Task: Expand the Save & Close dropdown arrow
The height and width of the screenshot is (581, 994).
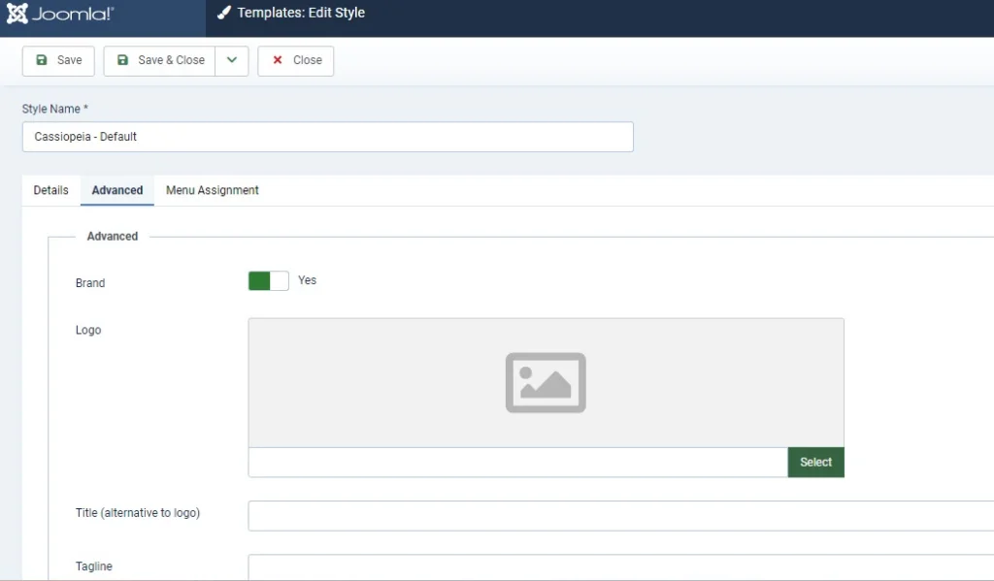Action: click(x=232, y=61)
